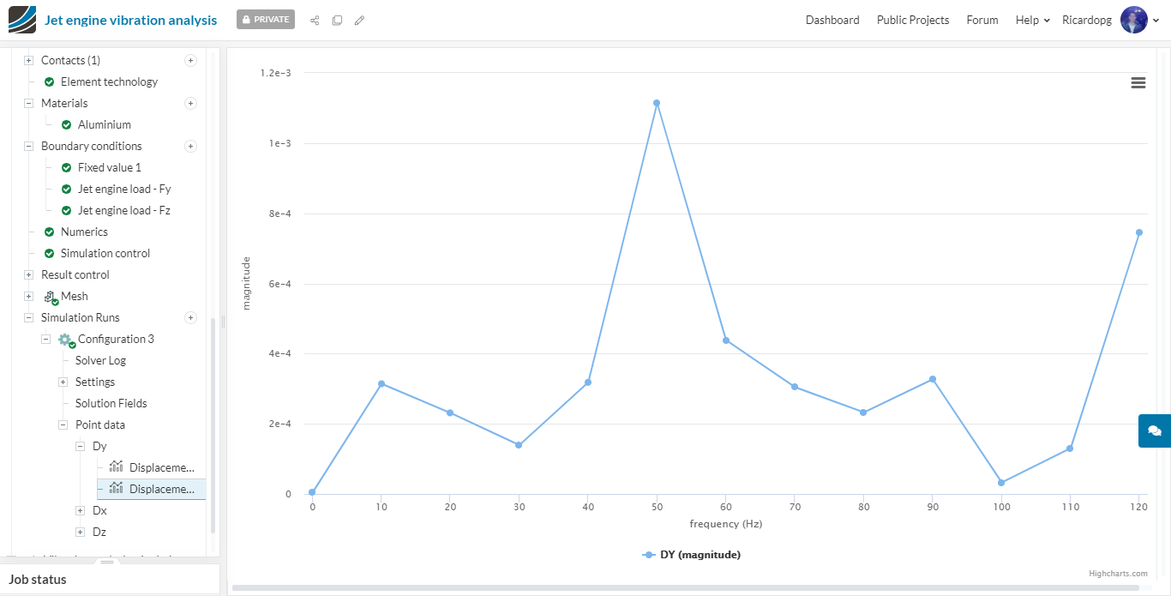
Task: Open the Dashboard page
Action: (832, 20)
